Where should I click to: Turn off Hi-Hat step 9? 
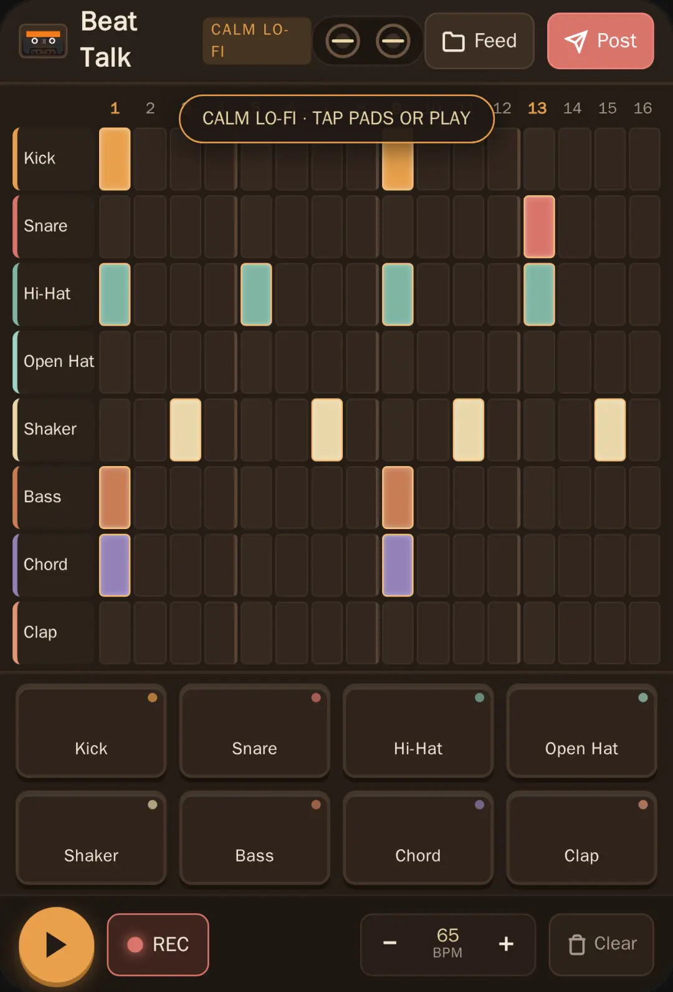tap(398, 294)
